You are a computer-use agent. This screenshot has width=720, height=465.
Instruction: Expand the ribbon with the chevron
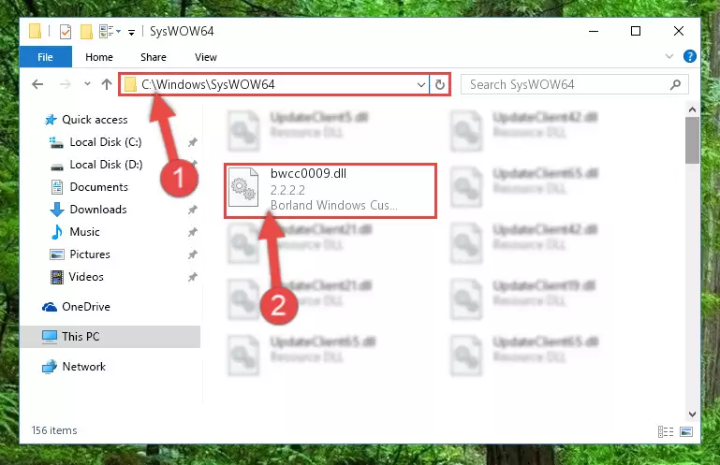pyautogui.click(x=669, y=56)
